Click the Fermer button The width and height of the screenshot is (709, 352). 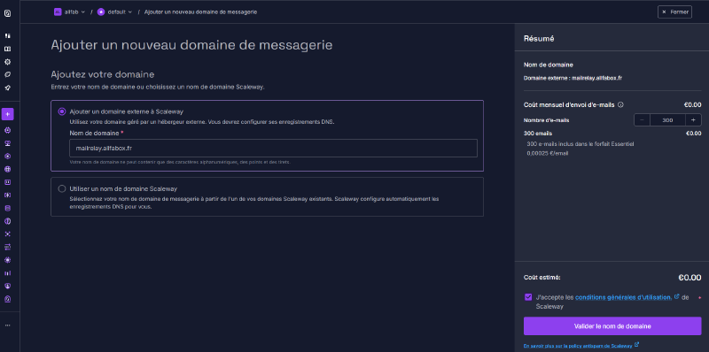click(x=674, y=12)
